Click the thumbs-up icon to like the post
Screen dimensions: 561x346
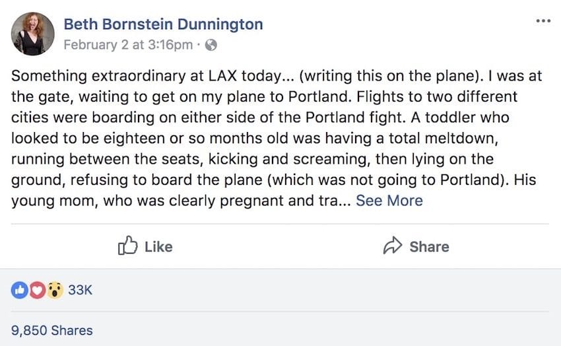[126, 246]
